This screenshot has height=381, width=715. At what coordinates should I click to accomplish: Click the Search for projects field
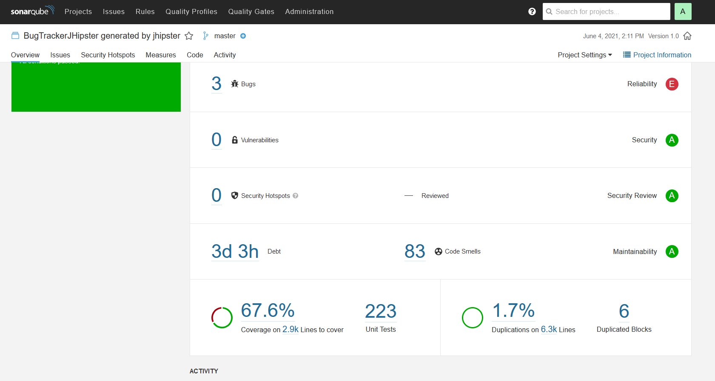click(608, 11)
